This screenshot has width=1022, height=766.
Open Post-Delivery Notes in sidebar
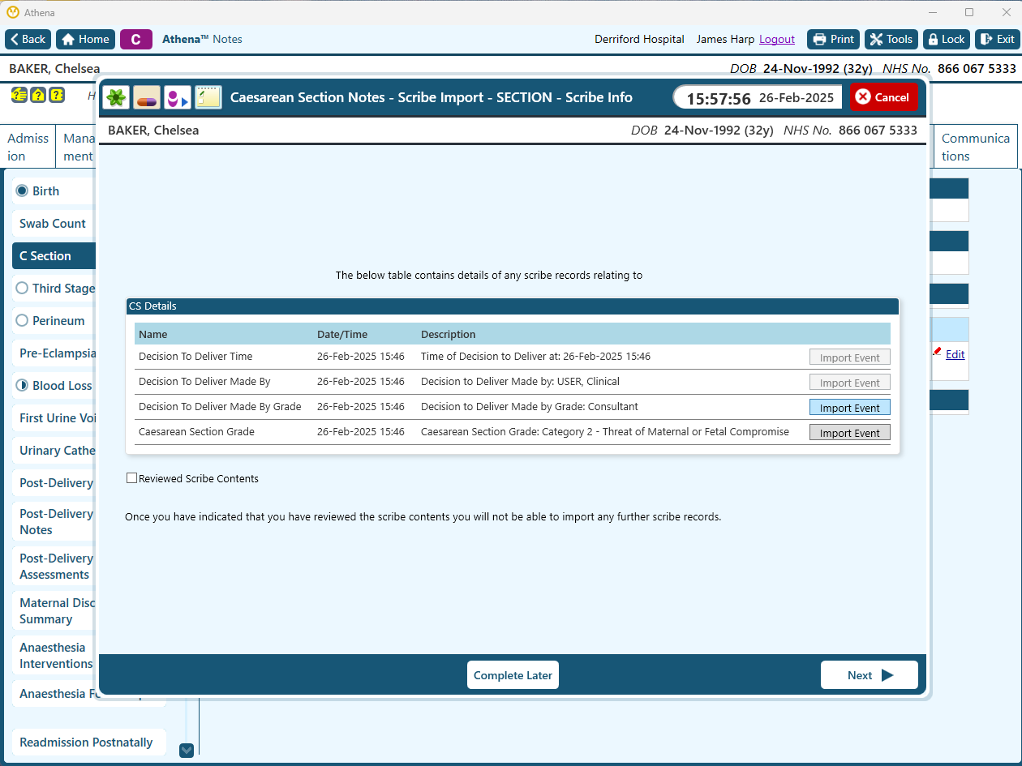point(54,521)
